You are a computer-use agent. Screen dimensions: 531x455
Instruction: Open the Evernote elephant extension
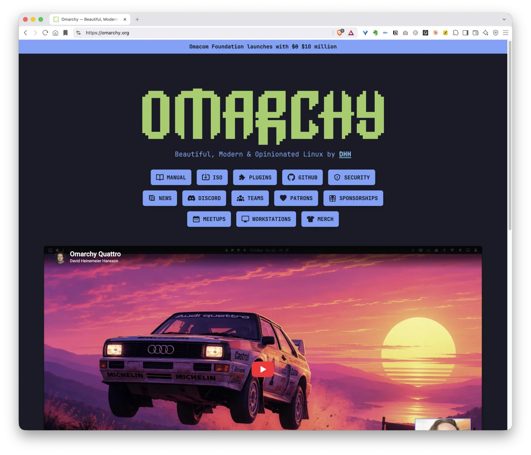click(375, 33)
